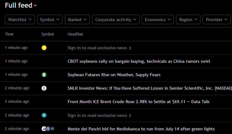This screenshot has height=134, width=232.
Task: Open Monte dei Paschi bid for Mediobanca article
Action: tap(141, 129)
